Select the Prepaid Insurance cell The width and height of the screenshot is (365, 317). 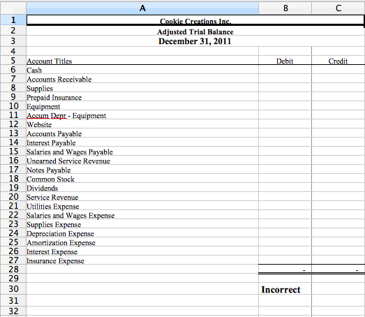coord(142,97)
